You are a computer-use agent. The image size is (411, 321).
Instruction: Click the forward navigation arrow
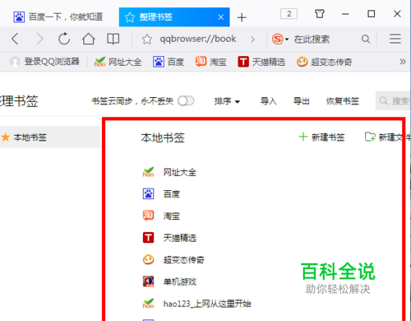click(x=39, y=39)
